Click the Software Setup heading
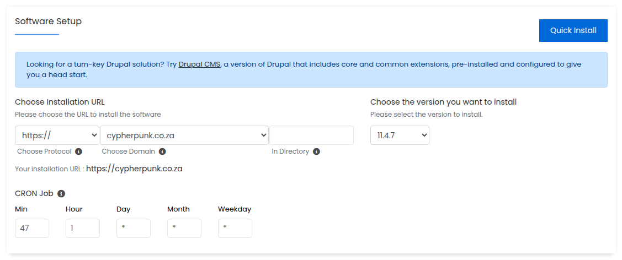 click(49, 21)
